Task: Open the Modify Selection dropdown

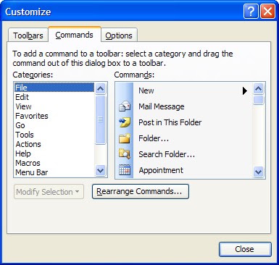Action: point(49,192)
